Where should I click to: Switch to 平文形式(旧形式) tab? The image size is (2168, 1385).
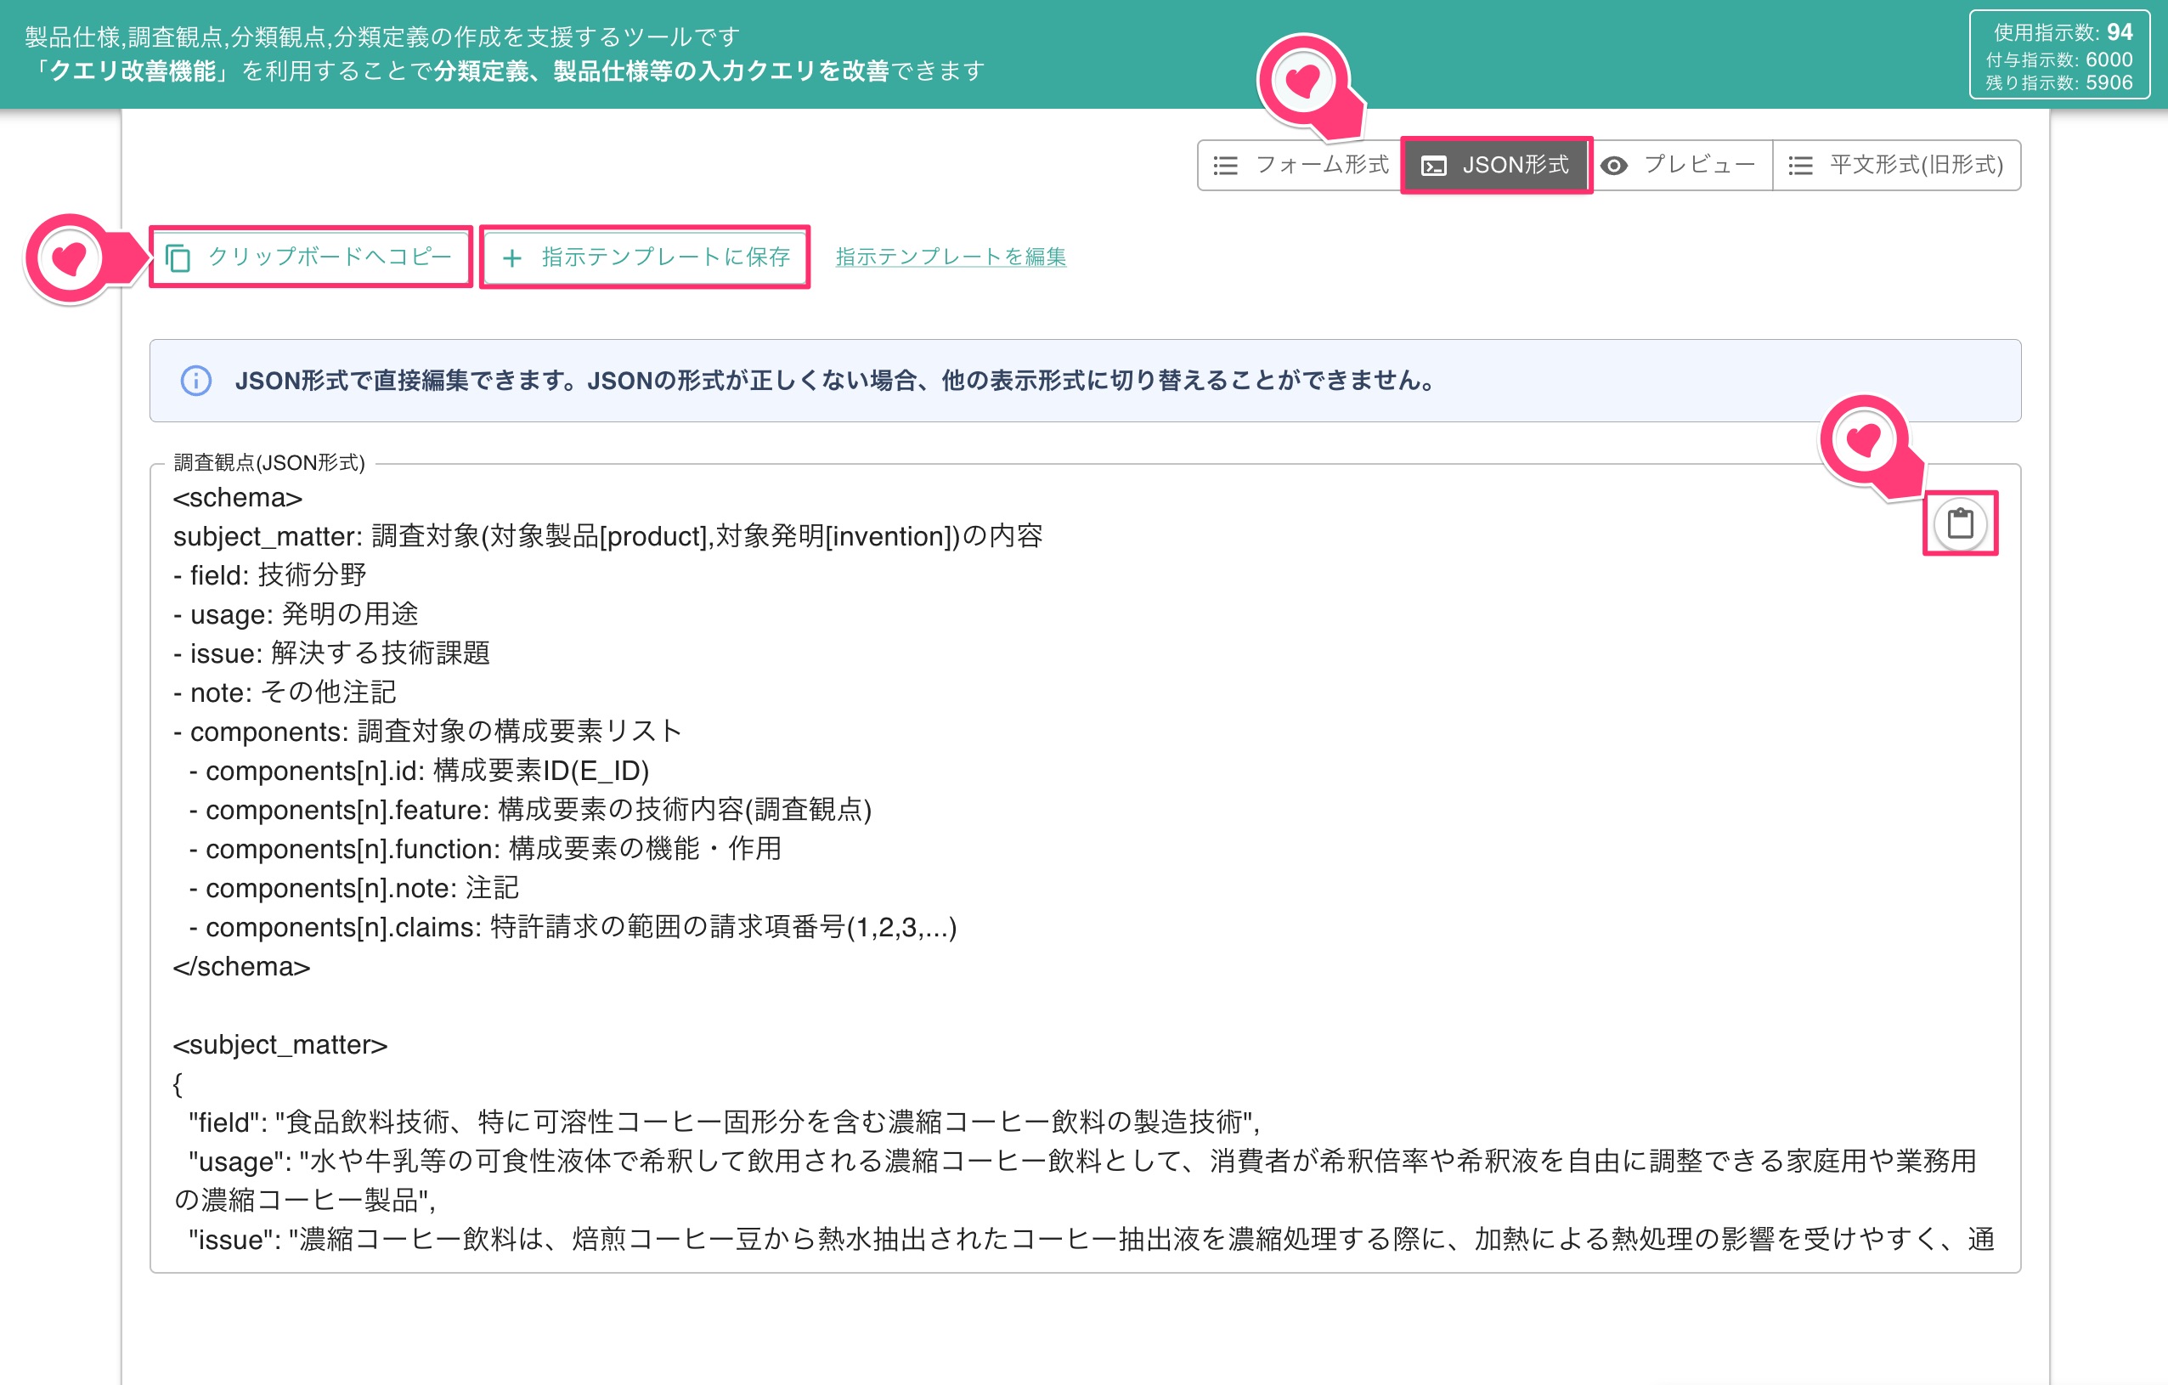click(x=1896, y=165)
